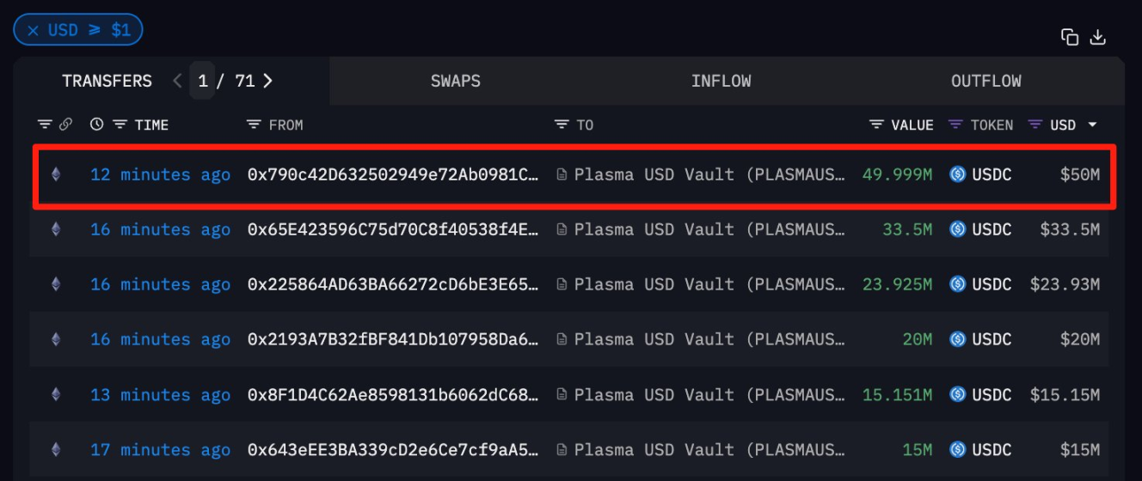The width and height of the screenshot is (1142, 481).
Task: Switch to the OUTFLOW tab
Action: (x=986, y=81)
